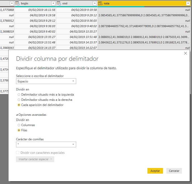
Task: Close the Dividir columna por delimitador dialog
Action: pos(185,53)
